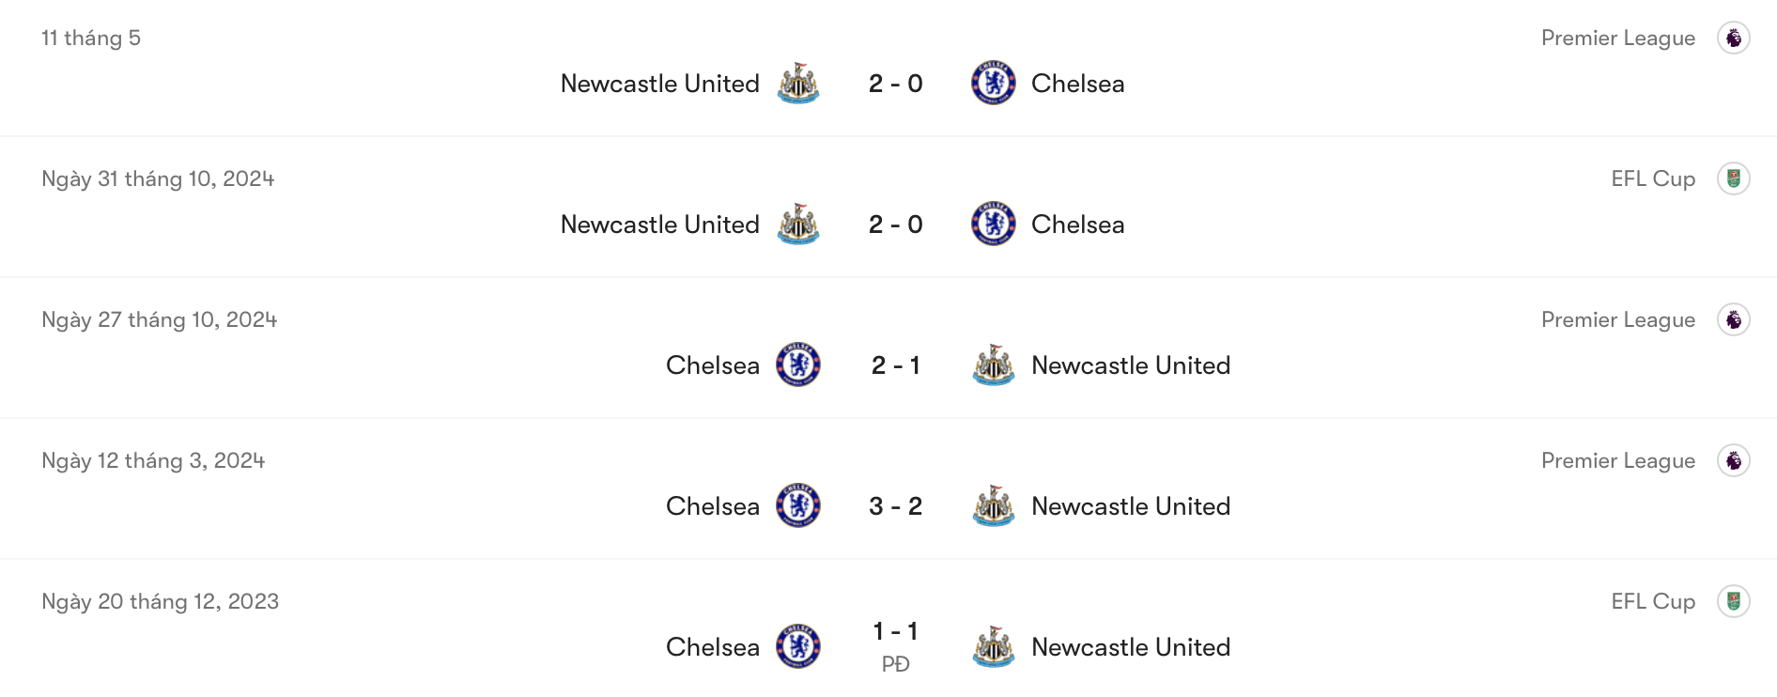
Task: Select the 3 - 2 scoreline from 12 tháng 3
Action: pyautogui.click(x=895, y=505)
